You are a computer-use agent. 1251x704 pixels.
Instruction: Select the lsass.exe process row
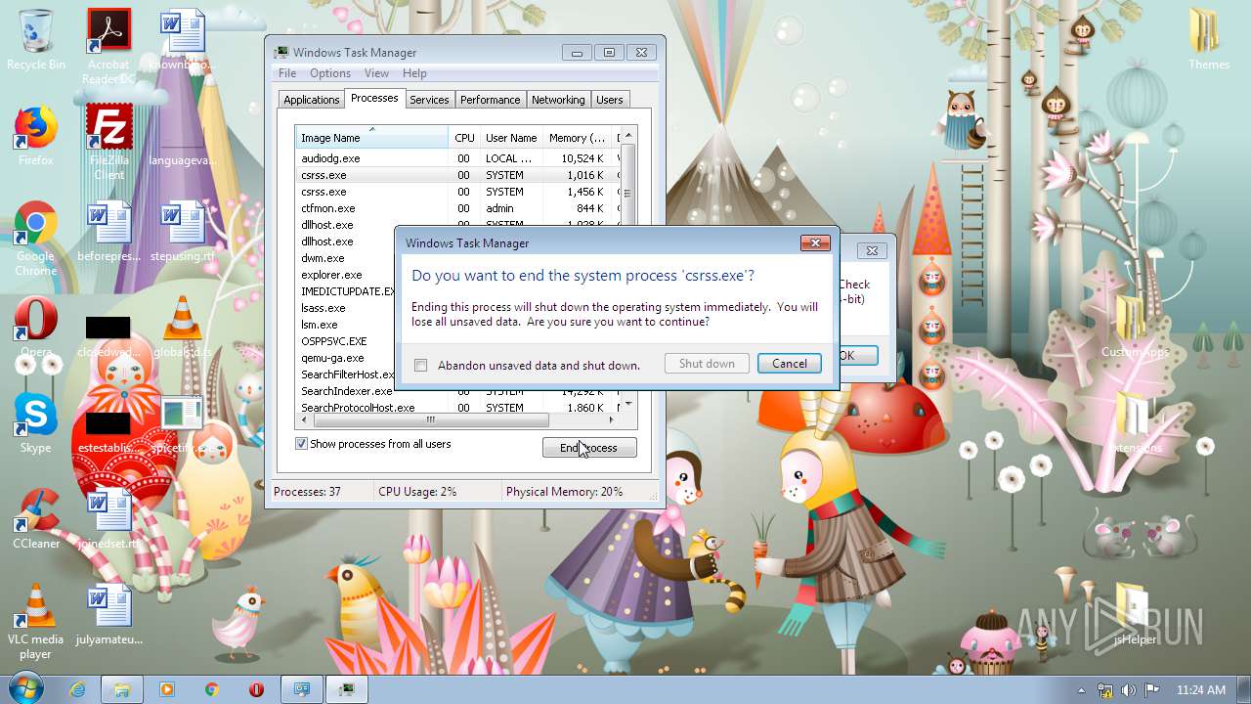click(347, 308)
